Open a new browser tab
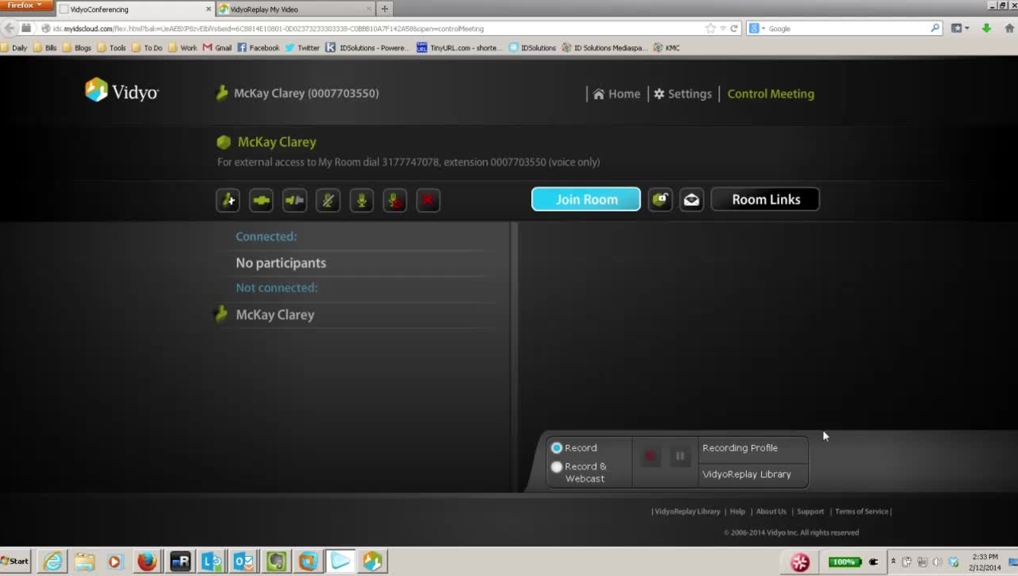 385,9
